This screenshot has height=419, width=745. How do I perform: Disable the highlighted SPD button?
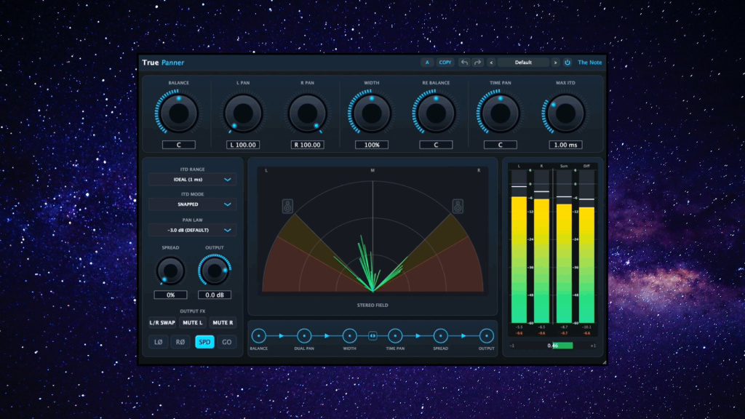pos(204,342)
